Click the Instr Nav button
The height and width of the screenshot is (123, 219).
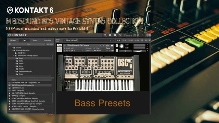(x=50, y=44)
